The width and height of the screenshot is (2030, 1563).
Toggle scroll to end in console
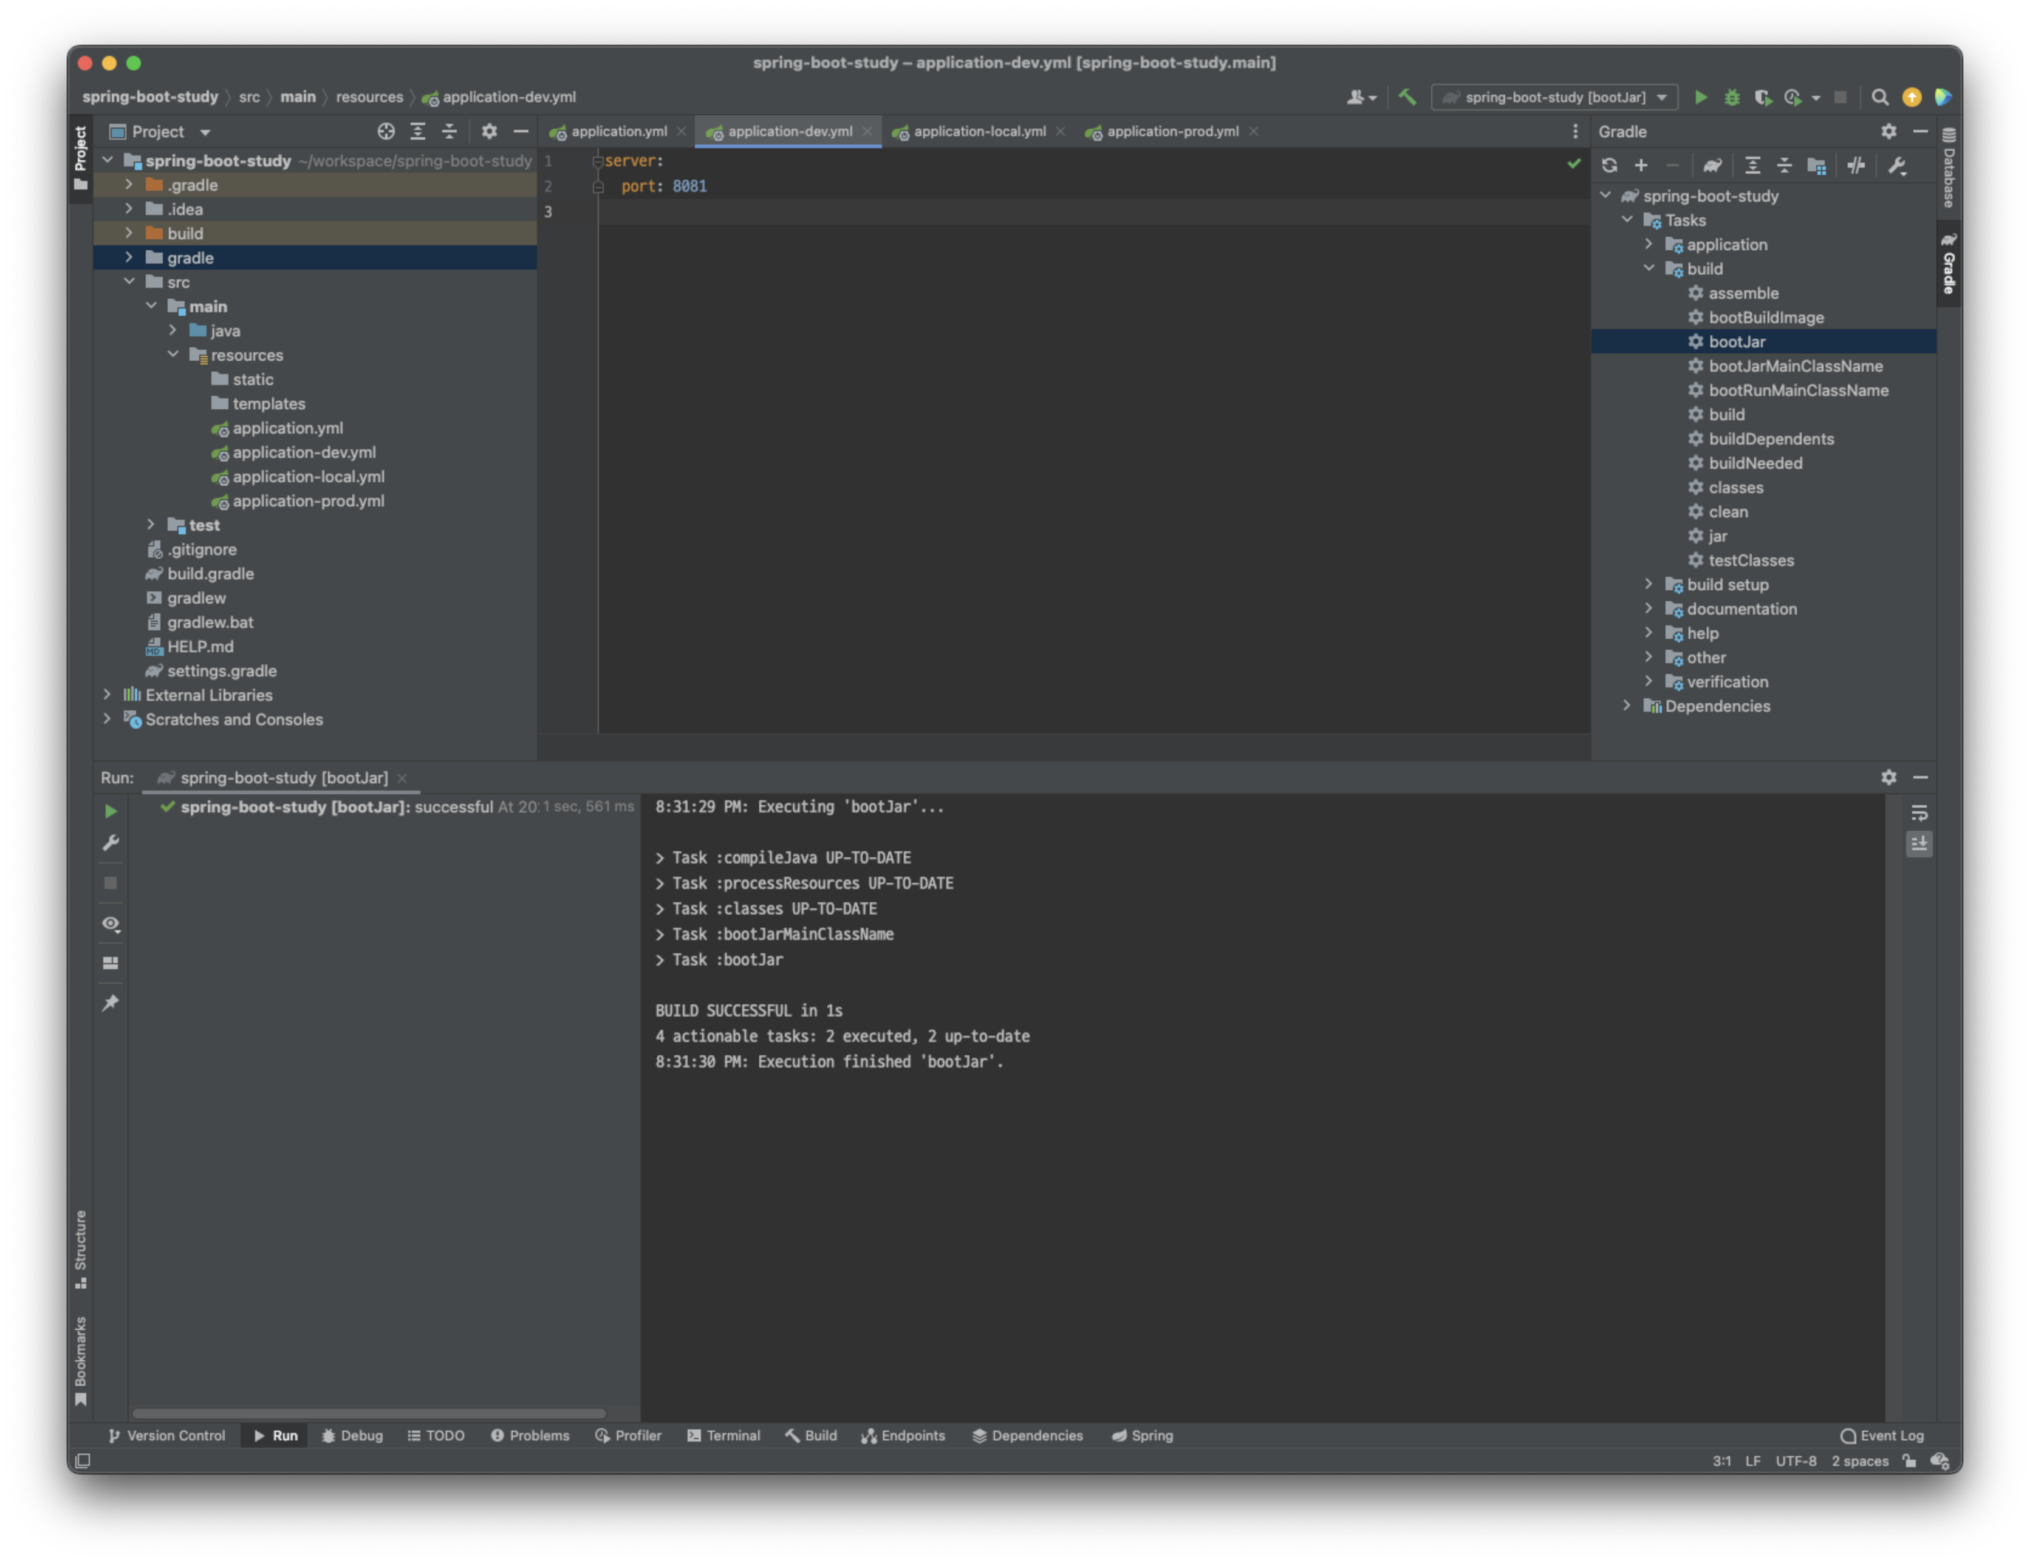point(1919,844)
